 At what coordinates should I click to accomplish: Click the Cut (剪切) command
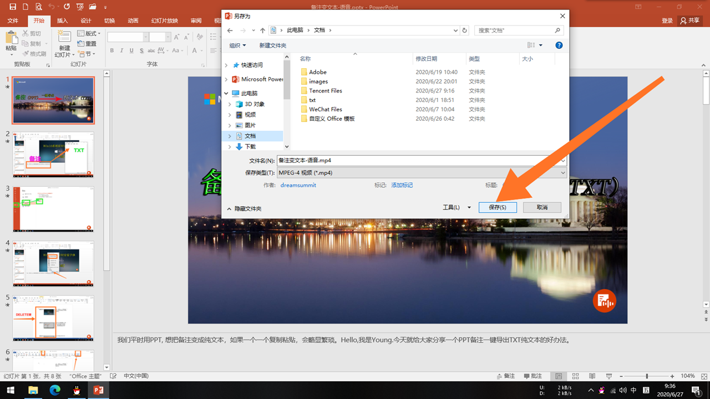[x=32, y=34]
